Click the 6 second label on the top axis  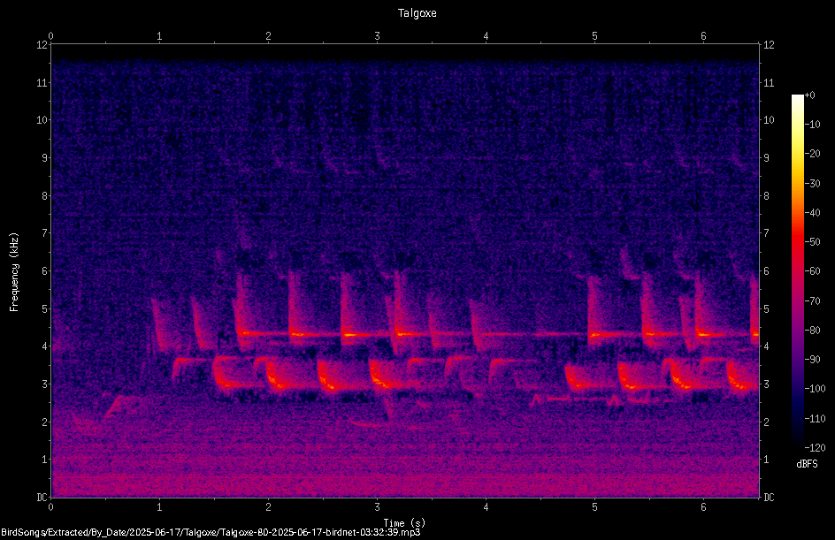[x=703, y=36]
